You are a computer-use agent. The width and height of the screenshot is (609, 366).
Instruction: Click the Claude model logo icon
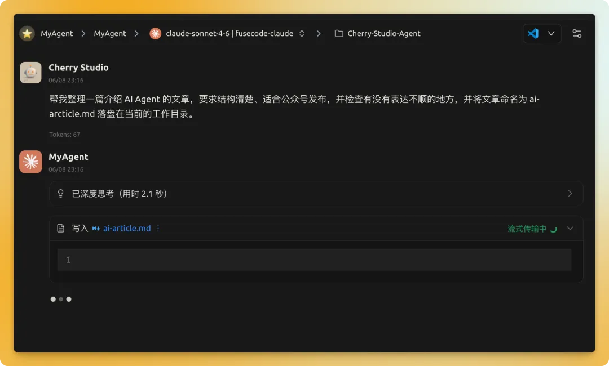pos(156,34)
